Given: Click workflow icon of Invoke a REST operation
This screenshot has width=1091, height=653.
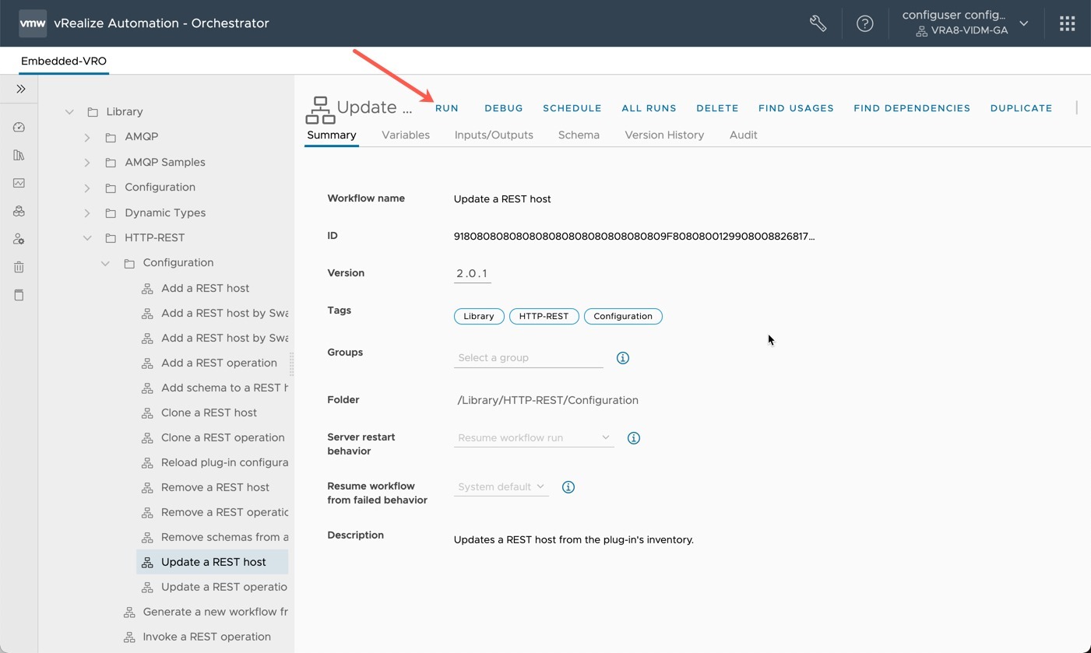Looking at the screenshot, I should (129, 637).
